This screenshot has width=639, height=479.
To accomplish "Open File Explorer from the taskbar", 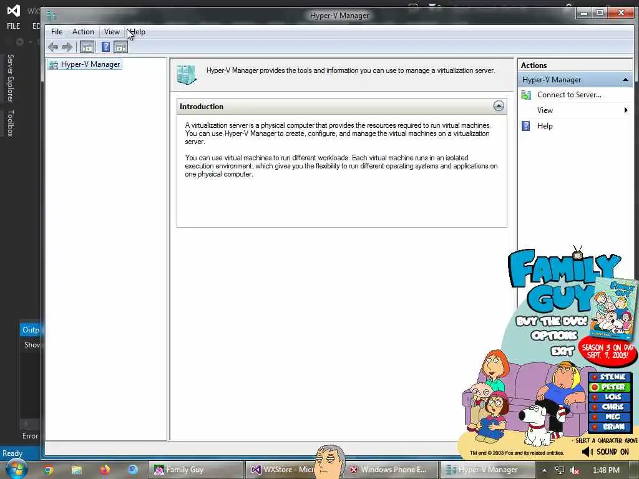I will pos(76,470).
